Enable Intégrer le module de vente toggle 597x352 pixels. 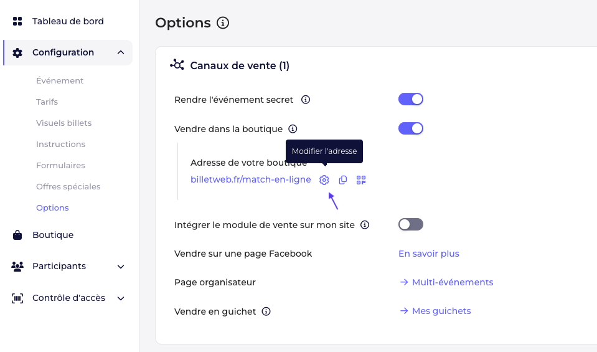click(x=411, y=224)
